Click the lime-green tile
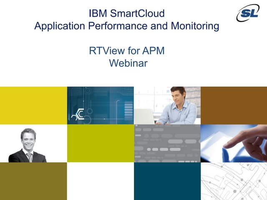 tap(100, 143)
